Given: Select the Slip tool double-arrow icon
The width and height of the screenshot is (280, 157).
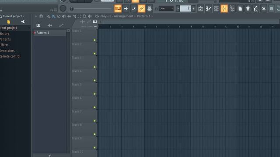Looking at the screenshot, I should pos(69,17).
